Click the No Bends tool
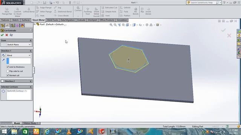The image size is (241, 135). (136, 11)
